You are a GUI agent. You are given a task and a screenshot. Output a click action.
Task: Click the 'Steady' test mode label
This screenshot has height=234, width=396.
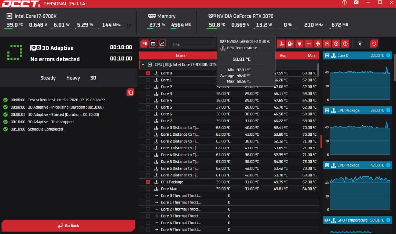click(48, 78)
